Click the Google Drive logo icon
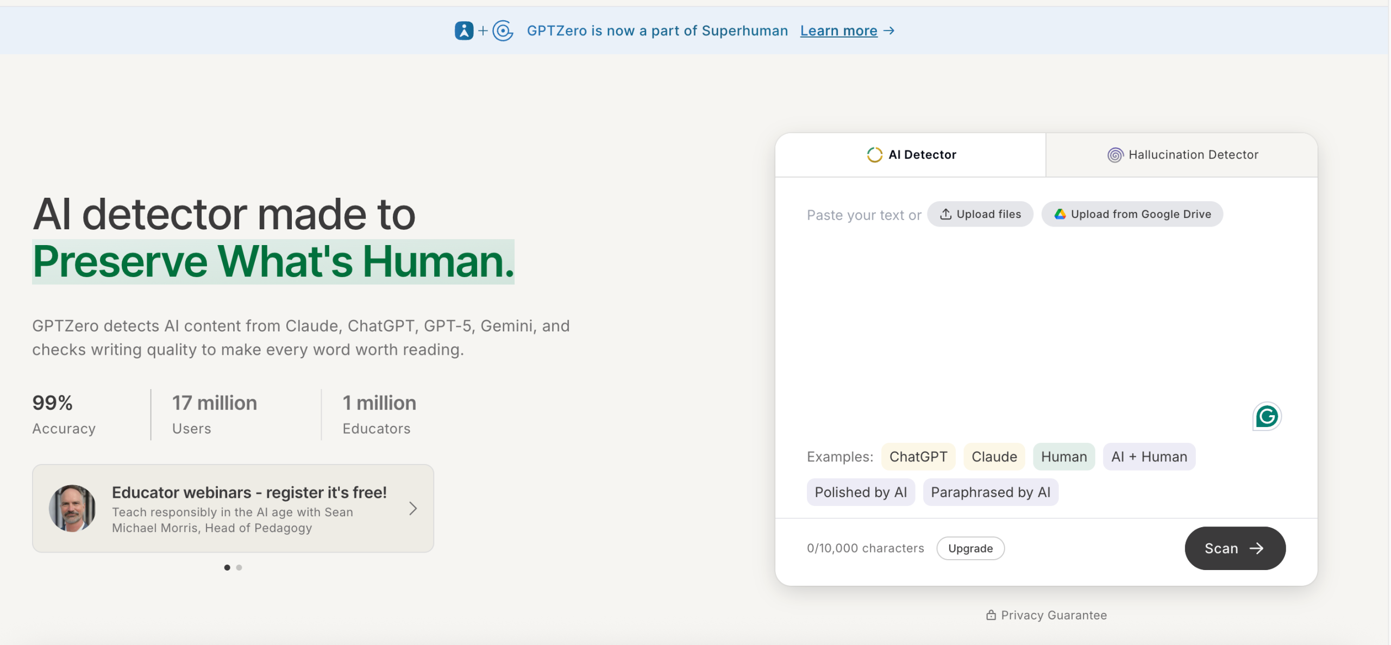This screenshot has width=1391, height=645. 1060,214
